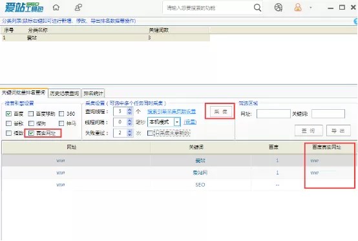This screenshot has height=241, width=358.
Task: Sort by the 网址 column header
Action: pos(72,147)
